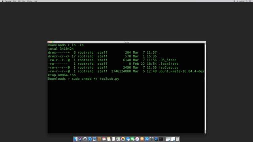
Task: Click the file size '2496'
Action: pos(127,67)
